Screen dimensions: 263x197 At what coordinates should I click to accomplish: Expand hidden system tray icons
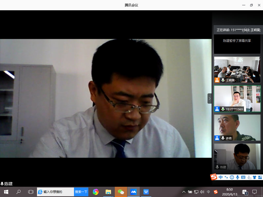coord(184,192)
